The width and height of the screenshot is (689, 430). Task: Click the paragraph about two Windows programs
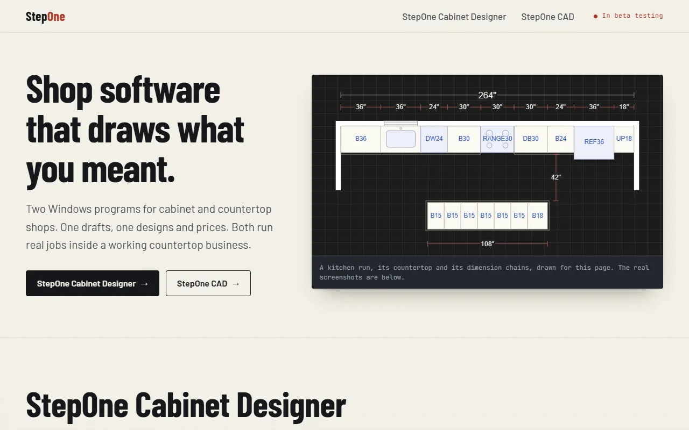[x=150, y=227]
